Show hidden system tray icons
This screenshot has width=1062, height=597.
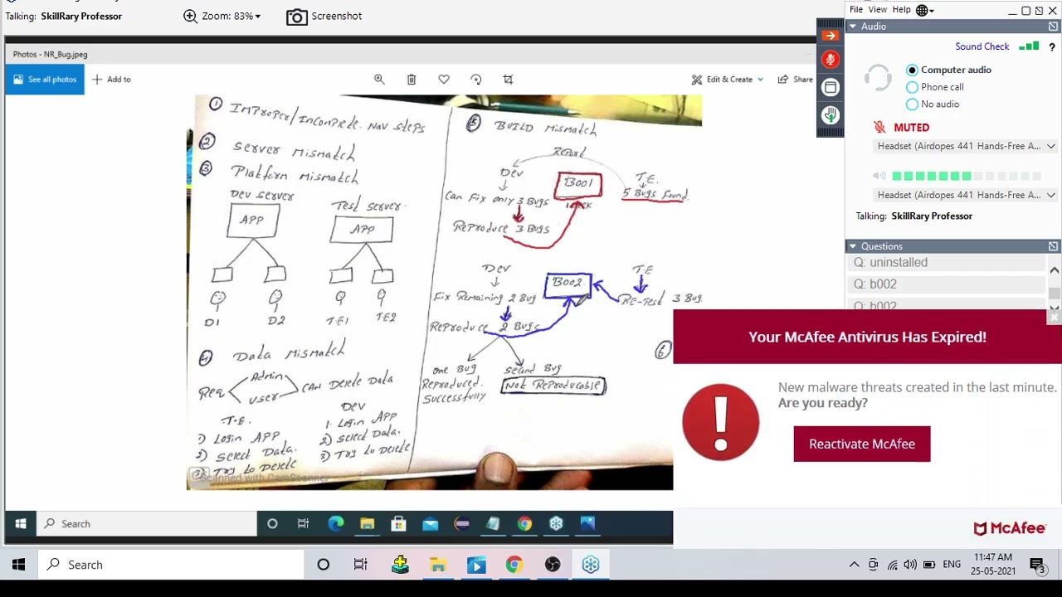click(854, 565)
